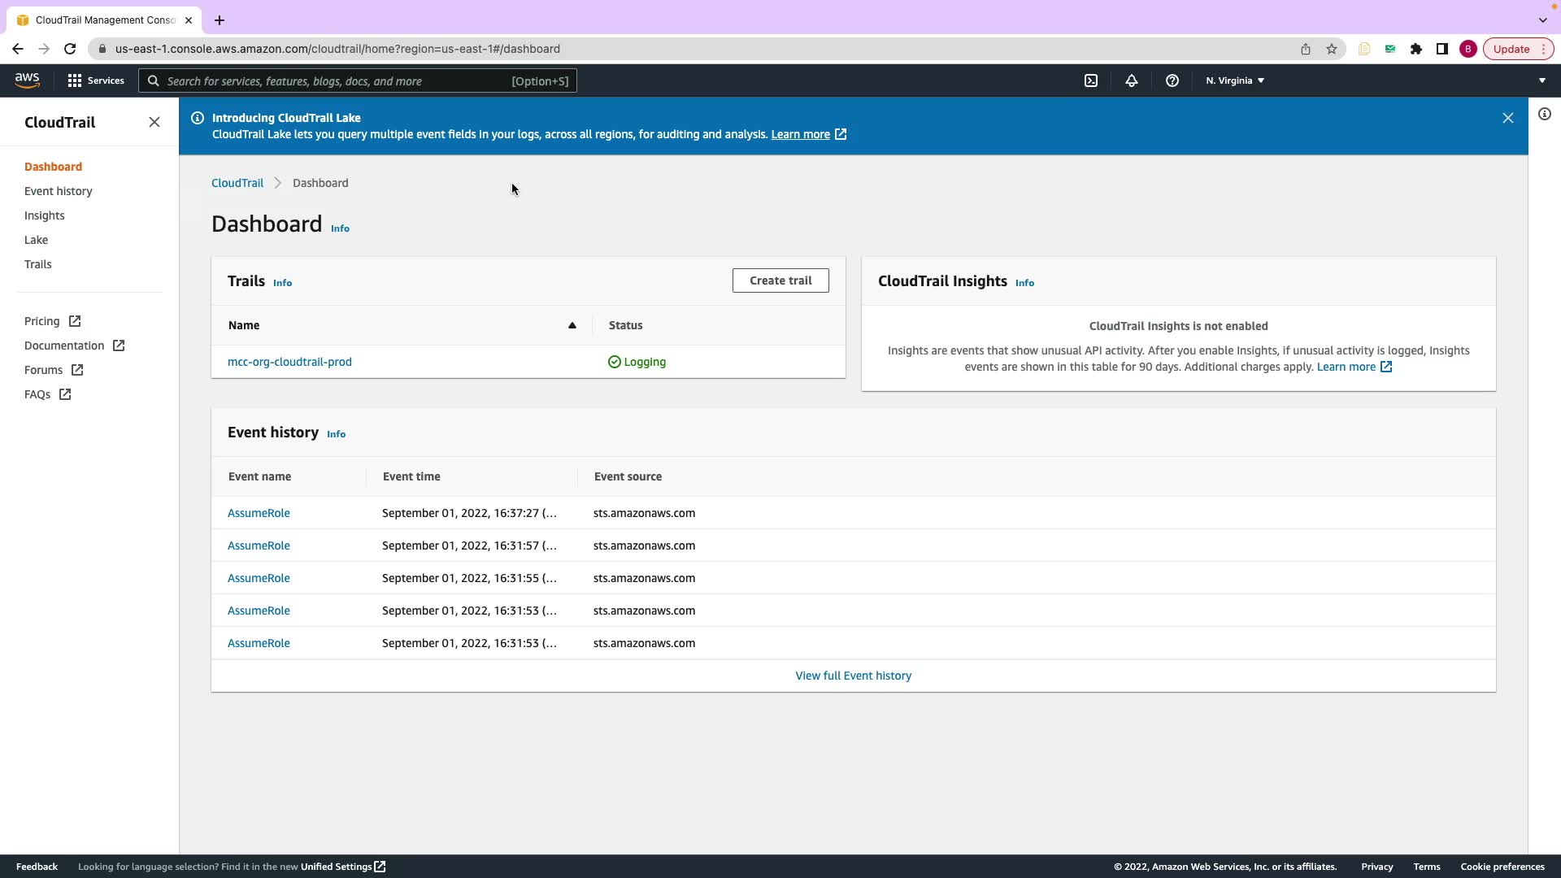Open AWS CloudShell icon in top bar
Image resolution: width=1561 pixels, height=878 pixels.
click(1091, 80)
